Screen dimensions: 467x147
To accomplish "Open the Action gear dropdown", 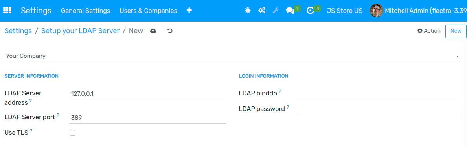I will click(429, 31).
